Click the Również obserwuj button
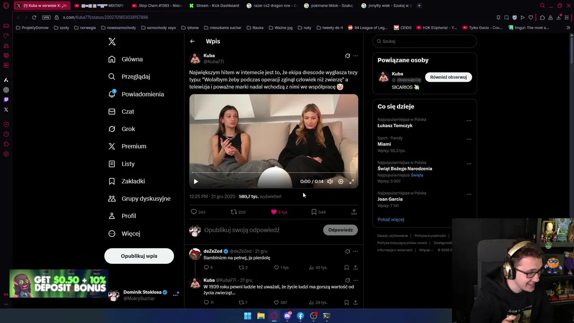The image size is (574, 323). tap(448, 77)
